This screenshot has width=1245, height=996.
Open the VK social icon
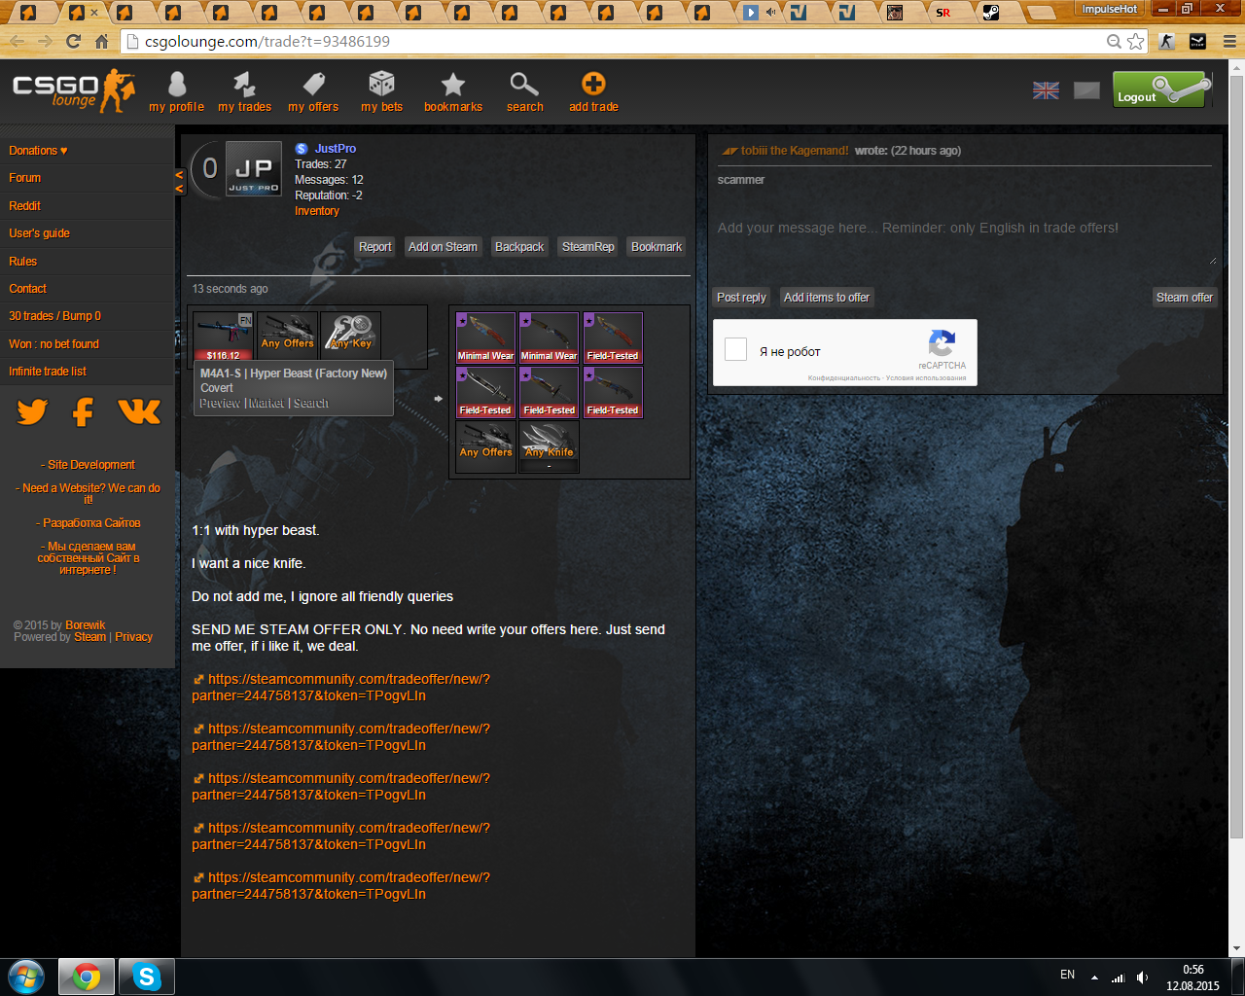coord(139,412)
